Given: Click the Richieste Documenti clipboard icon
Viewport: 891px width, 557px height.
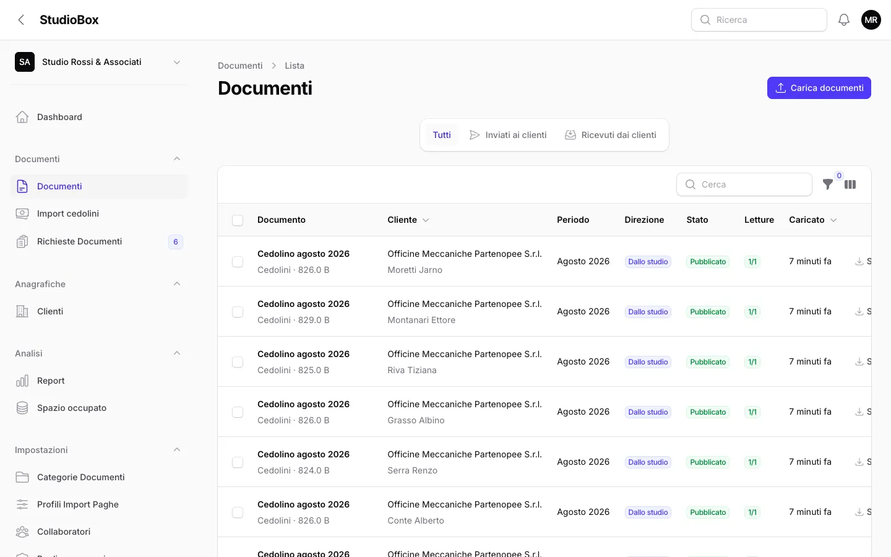Looking at the screenshot, I should pos(22,241).
